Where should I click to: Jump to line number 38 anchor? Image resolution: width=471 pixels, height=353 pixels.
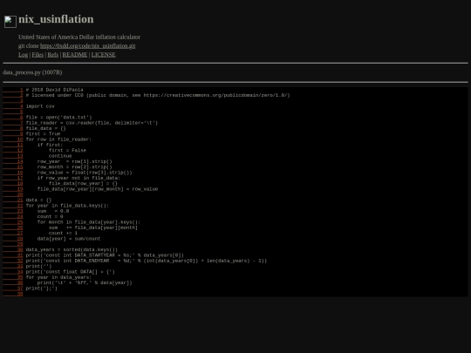click(13, 294)
